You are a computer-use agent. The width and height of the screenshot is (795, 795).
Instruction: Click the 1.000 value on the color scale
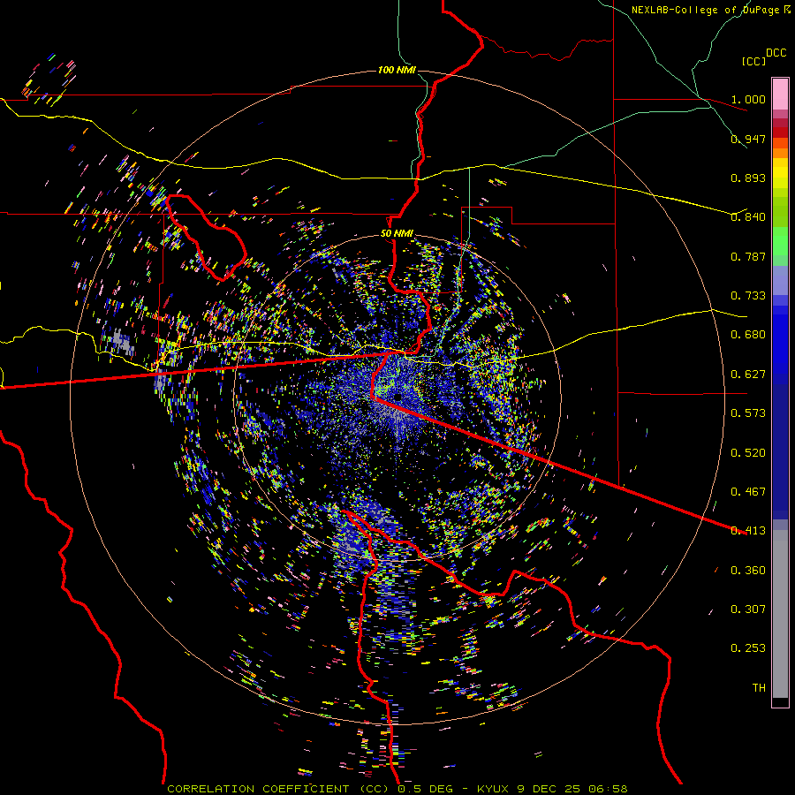pyautogui.click(x=748, y=99)
